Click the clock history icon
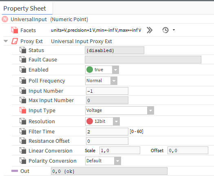 tap(165, 30)
